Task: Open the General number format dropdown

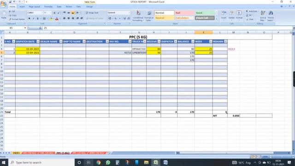Action: [129, 12]
